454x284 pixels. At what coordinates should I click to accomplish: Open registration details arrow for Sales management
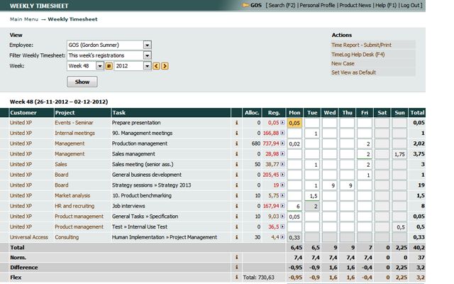[x=282, y=154]
